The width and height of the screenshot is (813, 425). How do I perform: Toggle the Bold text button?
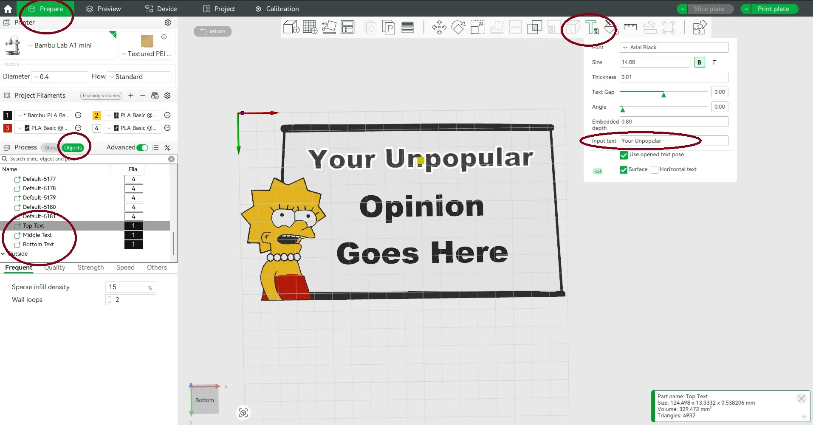[x=700, y=62]
